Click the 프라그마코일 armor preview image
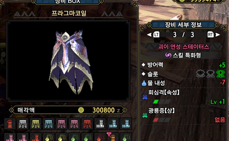This screenshot has width=229, height=141. 68,61
